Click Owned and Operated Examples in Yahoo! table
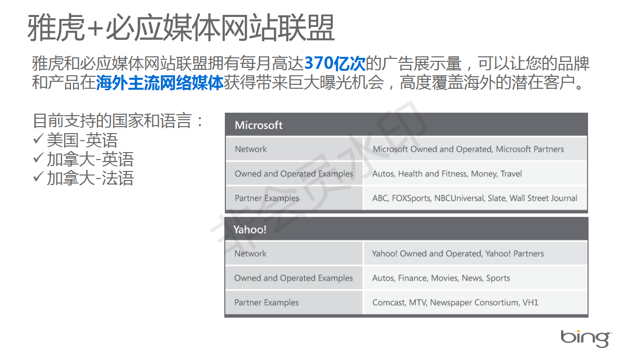The width and height of the screenshot is (639, 359). tap(293, 278)
